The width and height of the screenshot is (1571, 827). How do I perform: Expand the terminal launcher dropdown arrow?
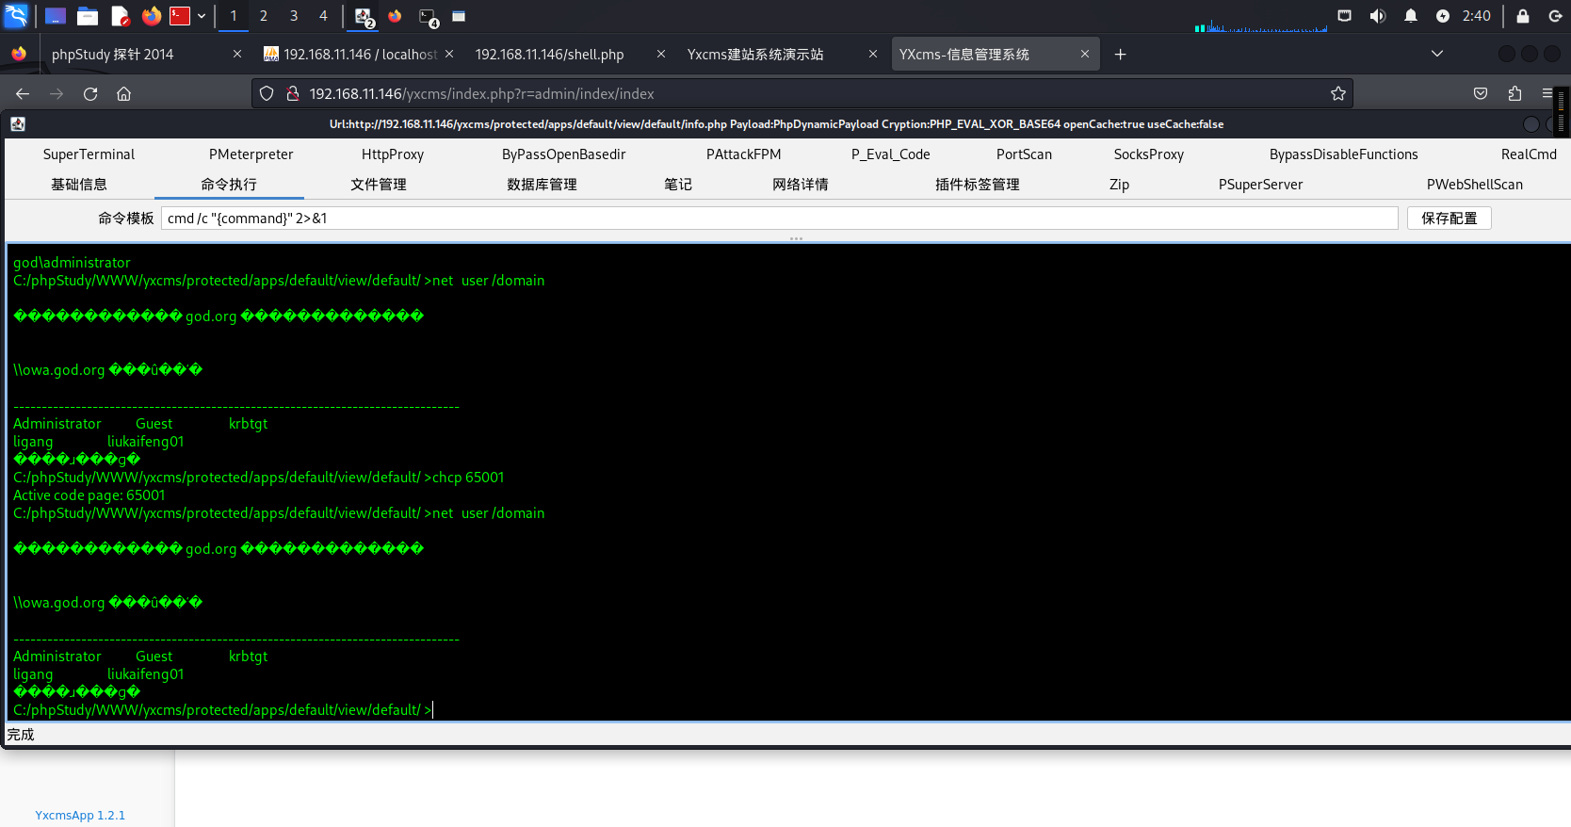point(202,16)
